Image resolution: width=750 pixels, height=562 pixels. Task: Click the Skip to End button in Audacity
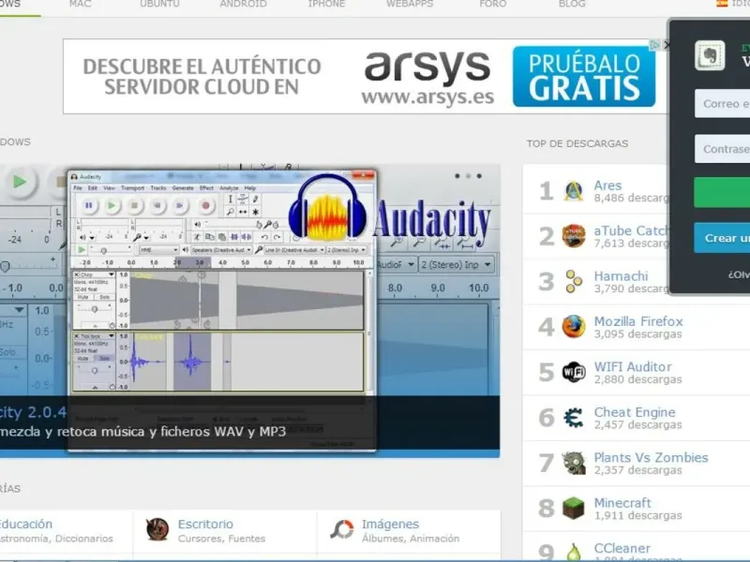pos(180,205)
